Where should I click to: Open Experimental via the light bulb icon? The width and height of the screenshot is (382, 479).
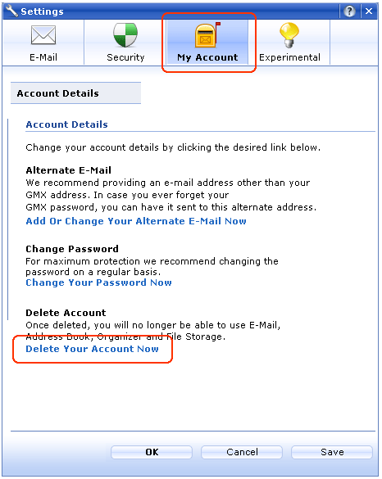coord(289,35)
